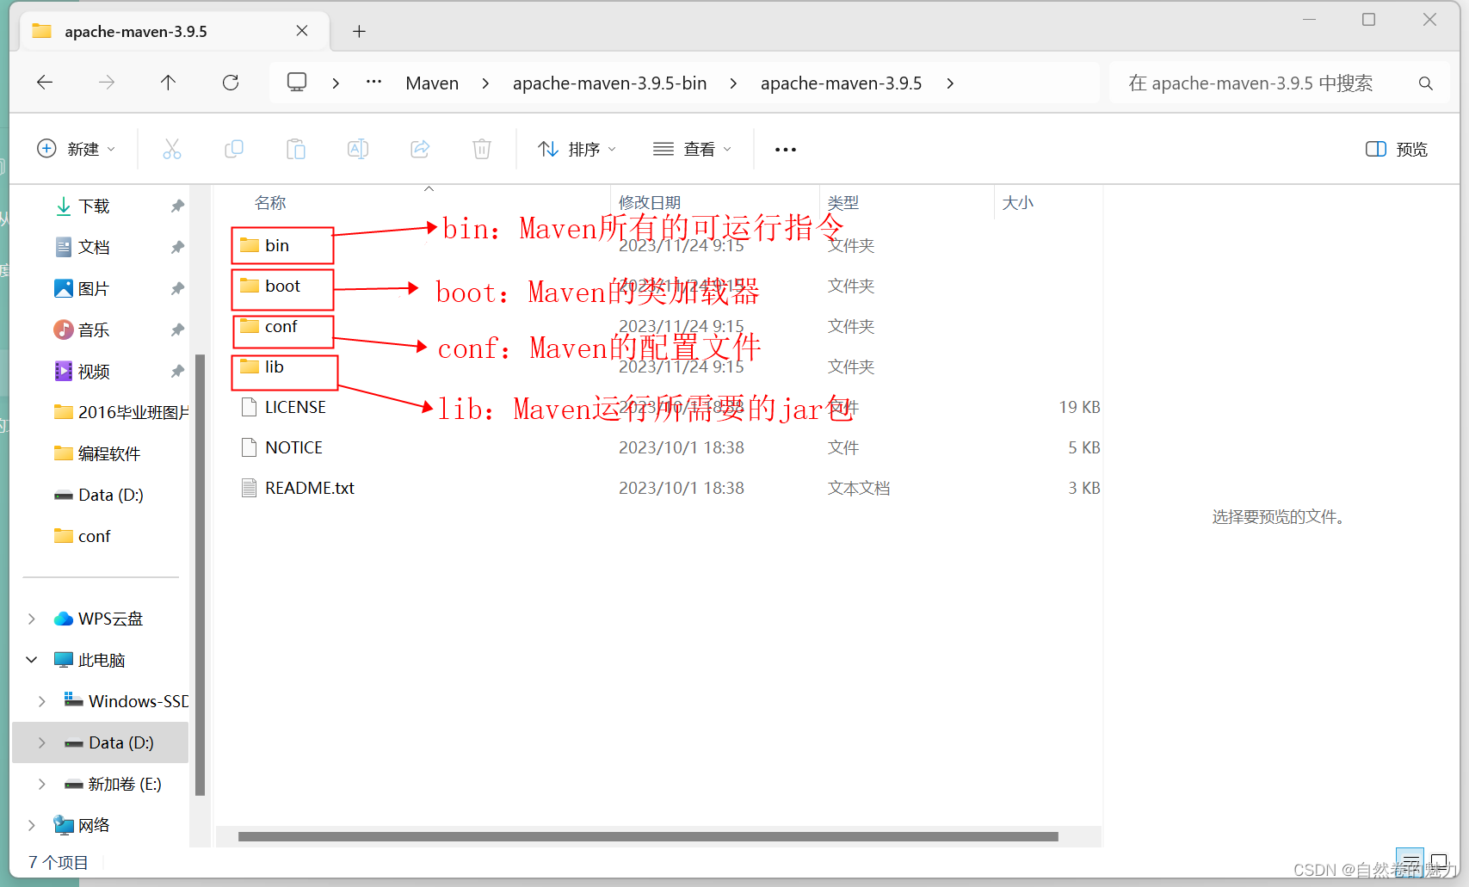
Task: Open the See more options ellipsis menu
Action: [x=786, y=150]
